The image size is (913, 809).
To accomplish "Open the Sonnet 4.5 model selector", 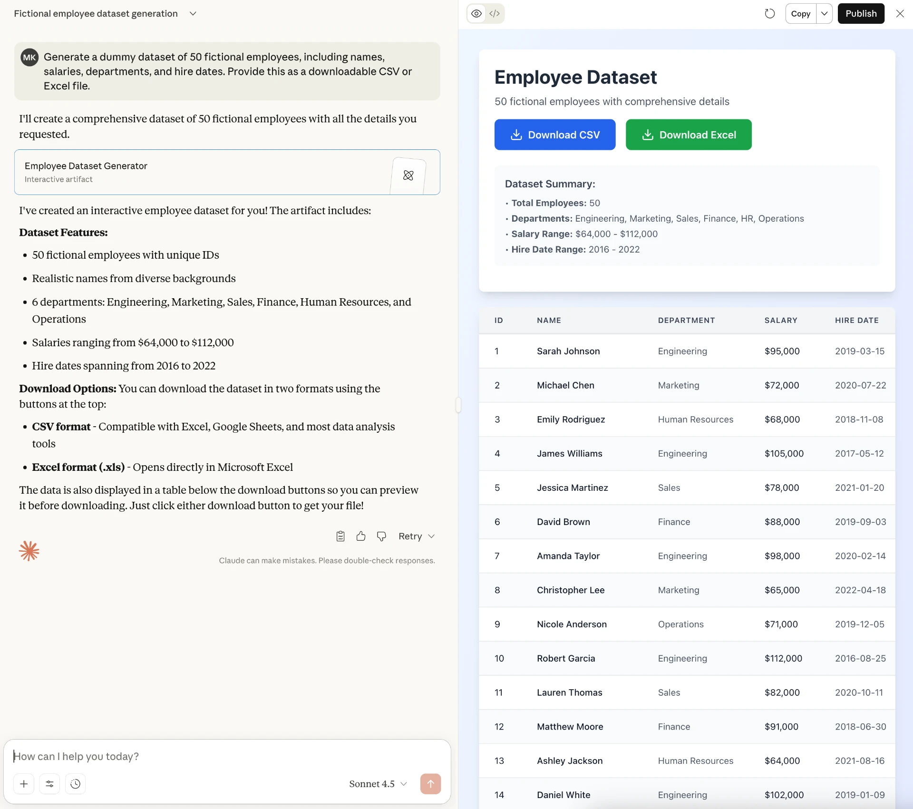I will tap(378, 784).
